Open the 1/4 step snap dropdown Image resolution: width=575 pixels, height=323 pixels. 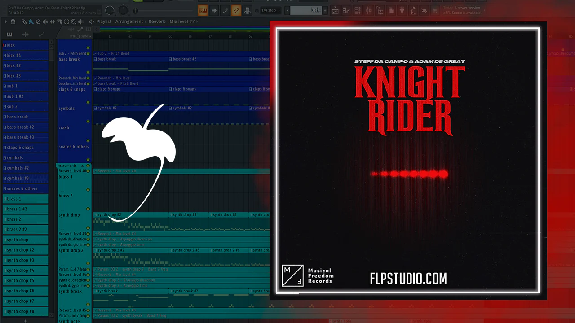pyautogui.click(x=271, y=10)
